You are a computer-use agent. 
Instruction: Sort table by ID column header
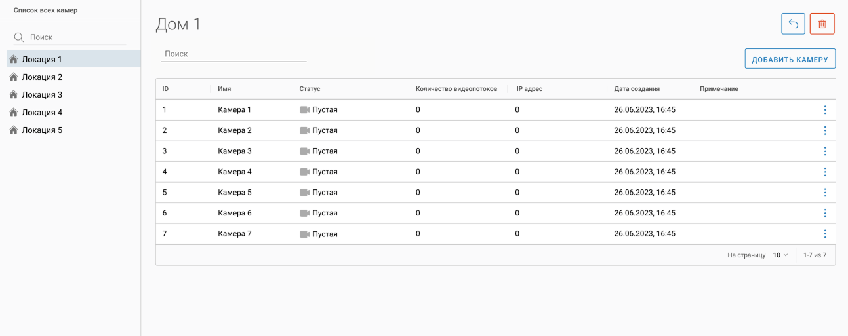[x=165, y=89]
